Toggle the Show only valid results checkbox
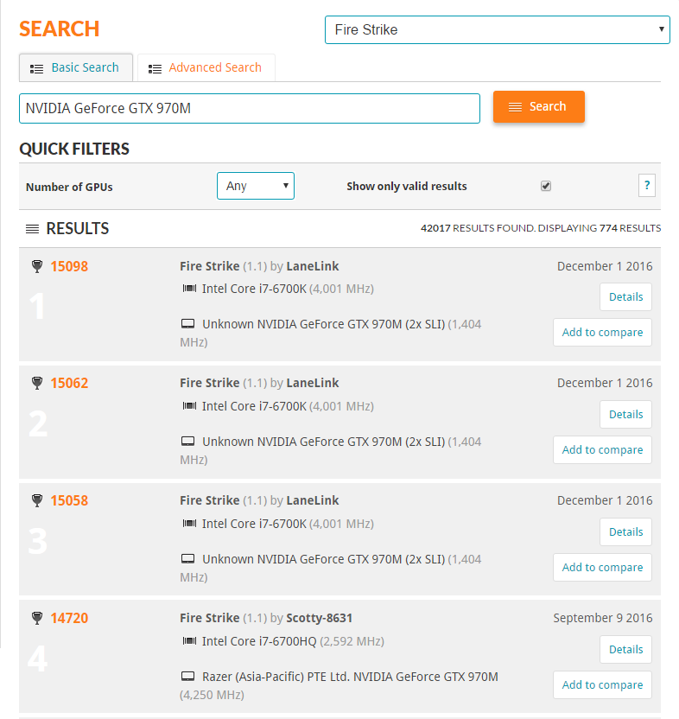Image resolution: width=679 pixels, height=719 pixels. [x=545, y=186]
